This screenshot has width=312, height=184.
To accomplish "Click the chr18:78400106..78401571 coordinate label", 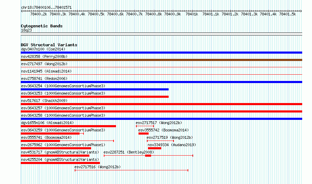I will tap(46, 7).
